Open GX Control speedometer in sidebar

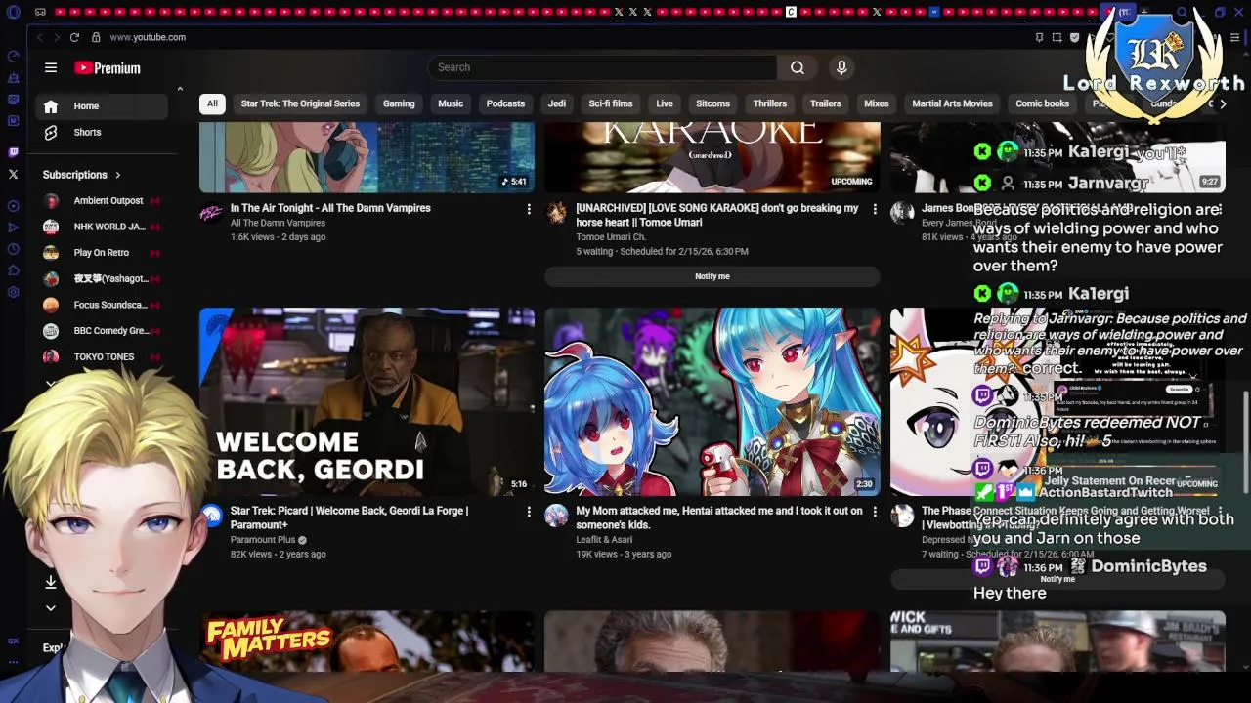[13, 57]
